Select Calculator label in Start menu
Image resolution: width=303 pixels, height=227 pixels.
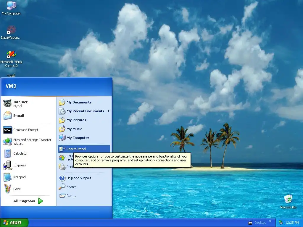(x=20, y=153)
